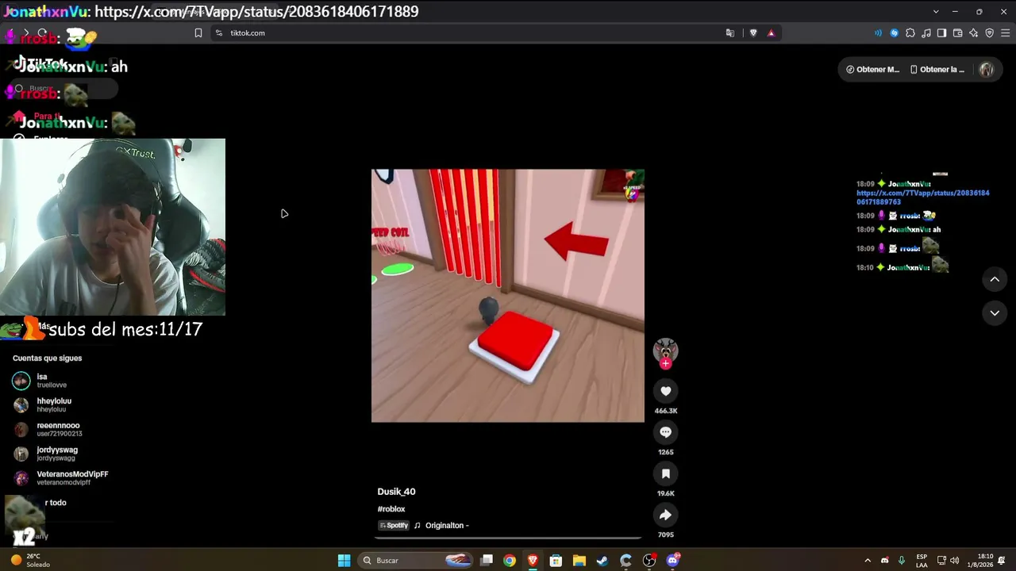Screen dimensions: 1016x571
Task: Open the extensions puzzle-piece menu
Action: point(910,33)
